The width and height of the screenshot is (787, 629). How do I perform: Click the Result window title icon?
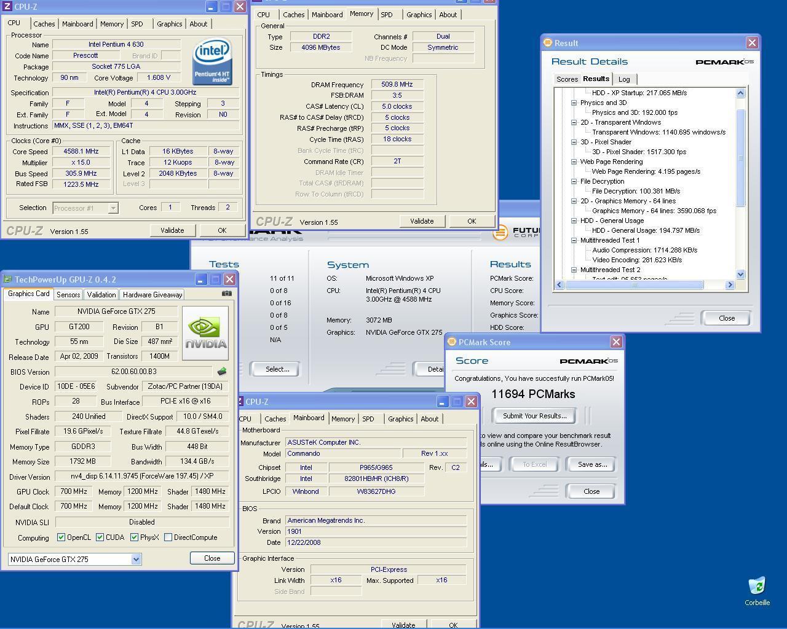(x=548, y=43)
